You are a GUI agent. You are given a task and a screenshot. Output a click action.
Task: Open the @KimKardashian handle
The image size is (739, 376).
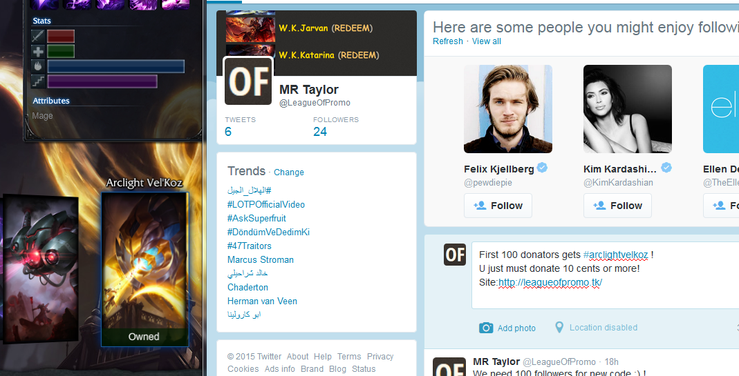(618, 183)
